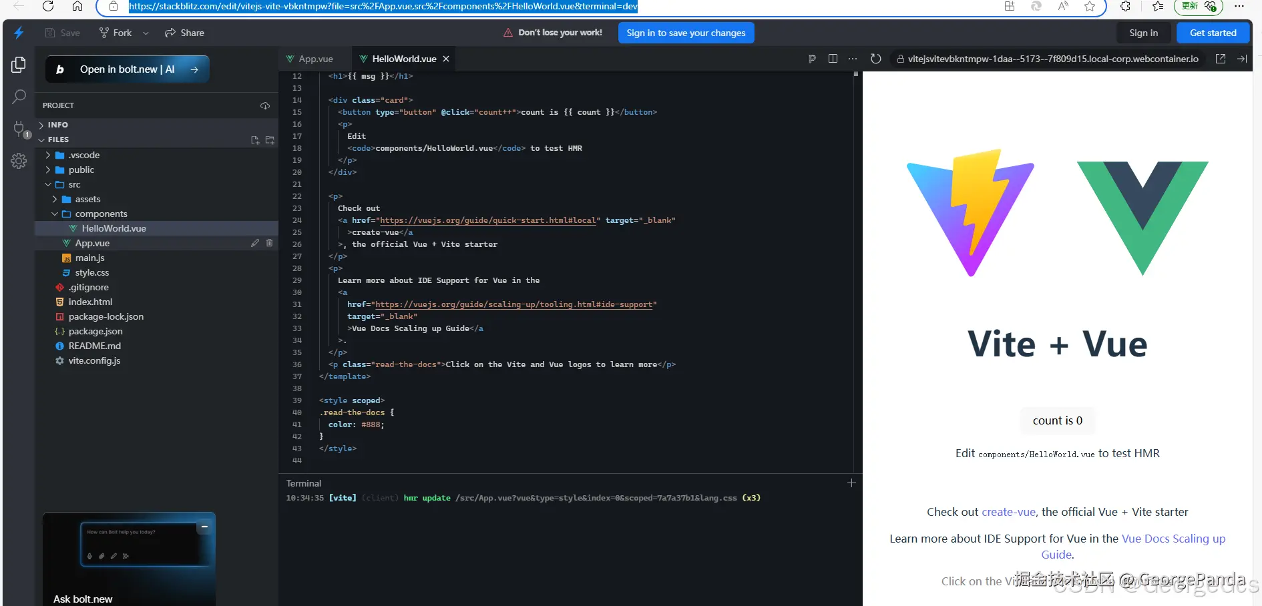The image size is (1262, 606).
Task: Open the Ports plug sidebar icon
Action: tap(20, 129)
